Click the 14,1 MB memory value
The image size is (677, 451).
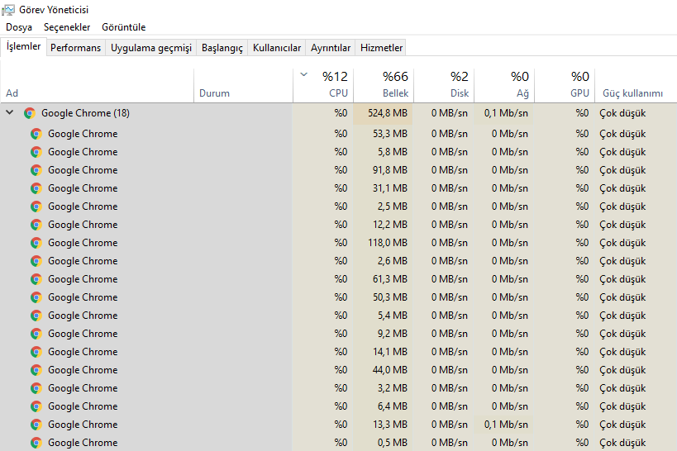point(390,352)
